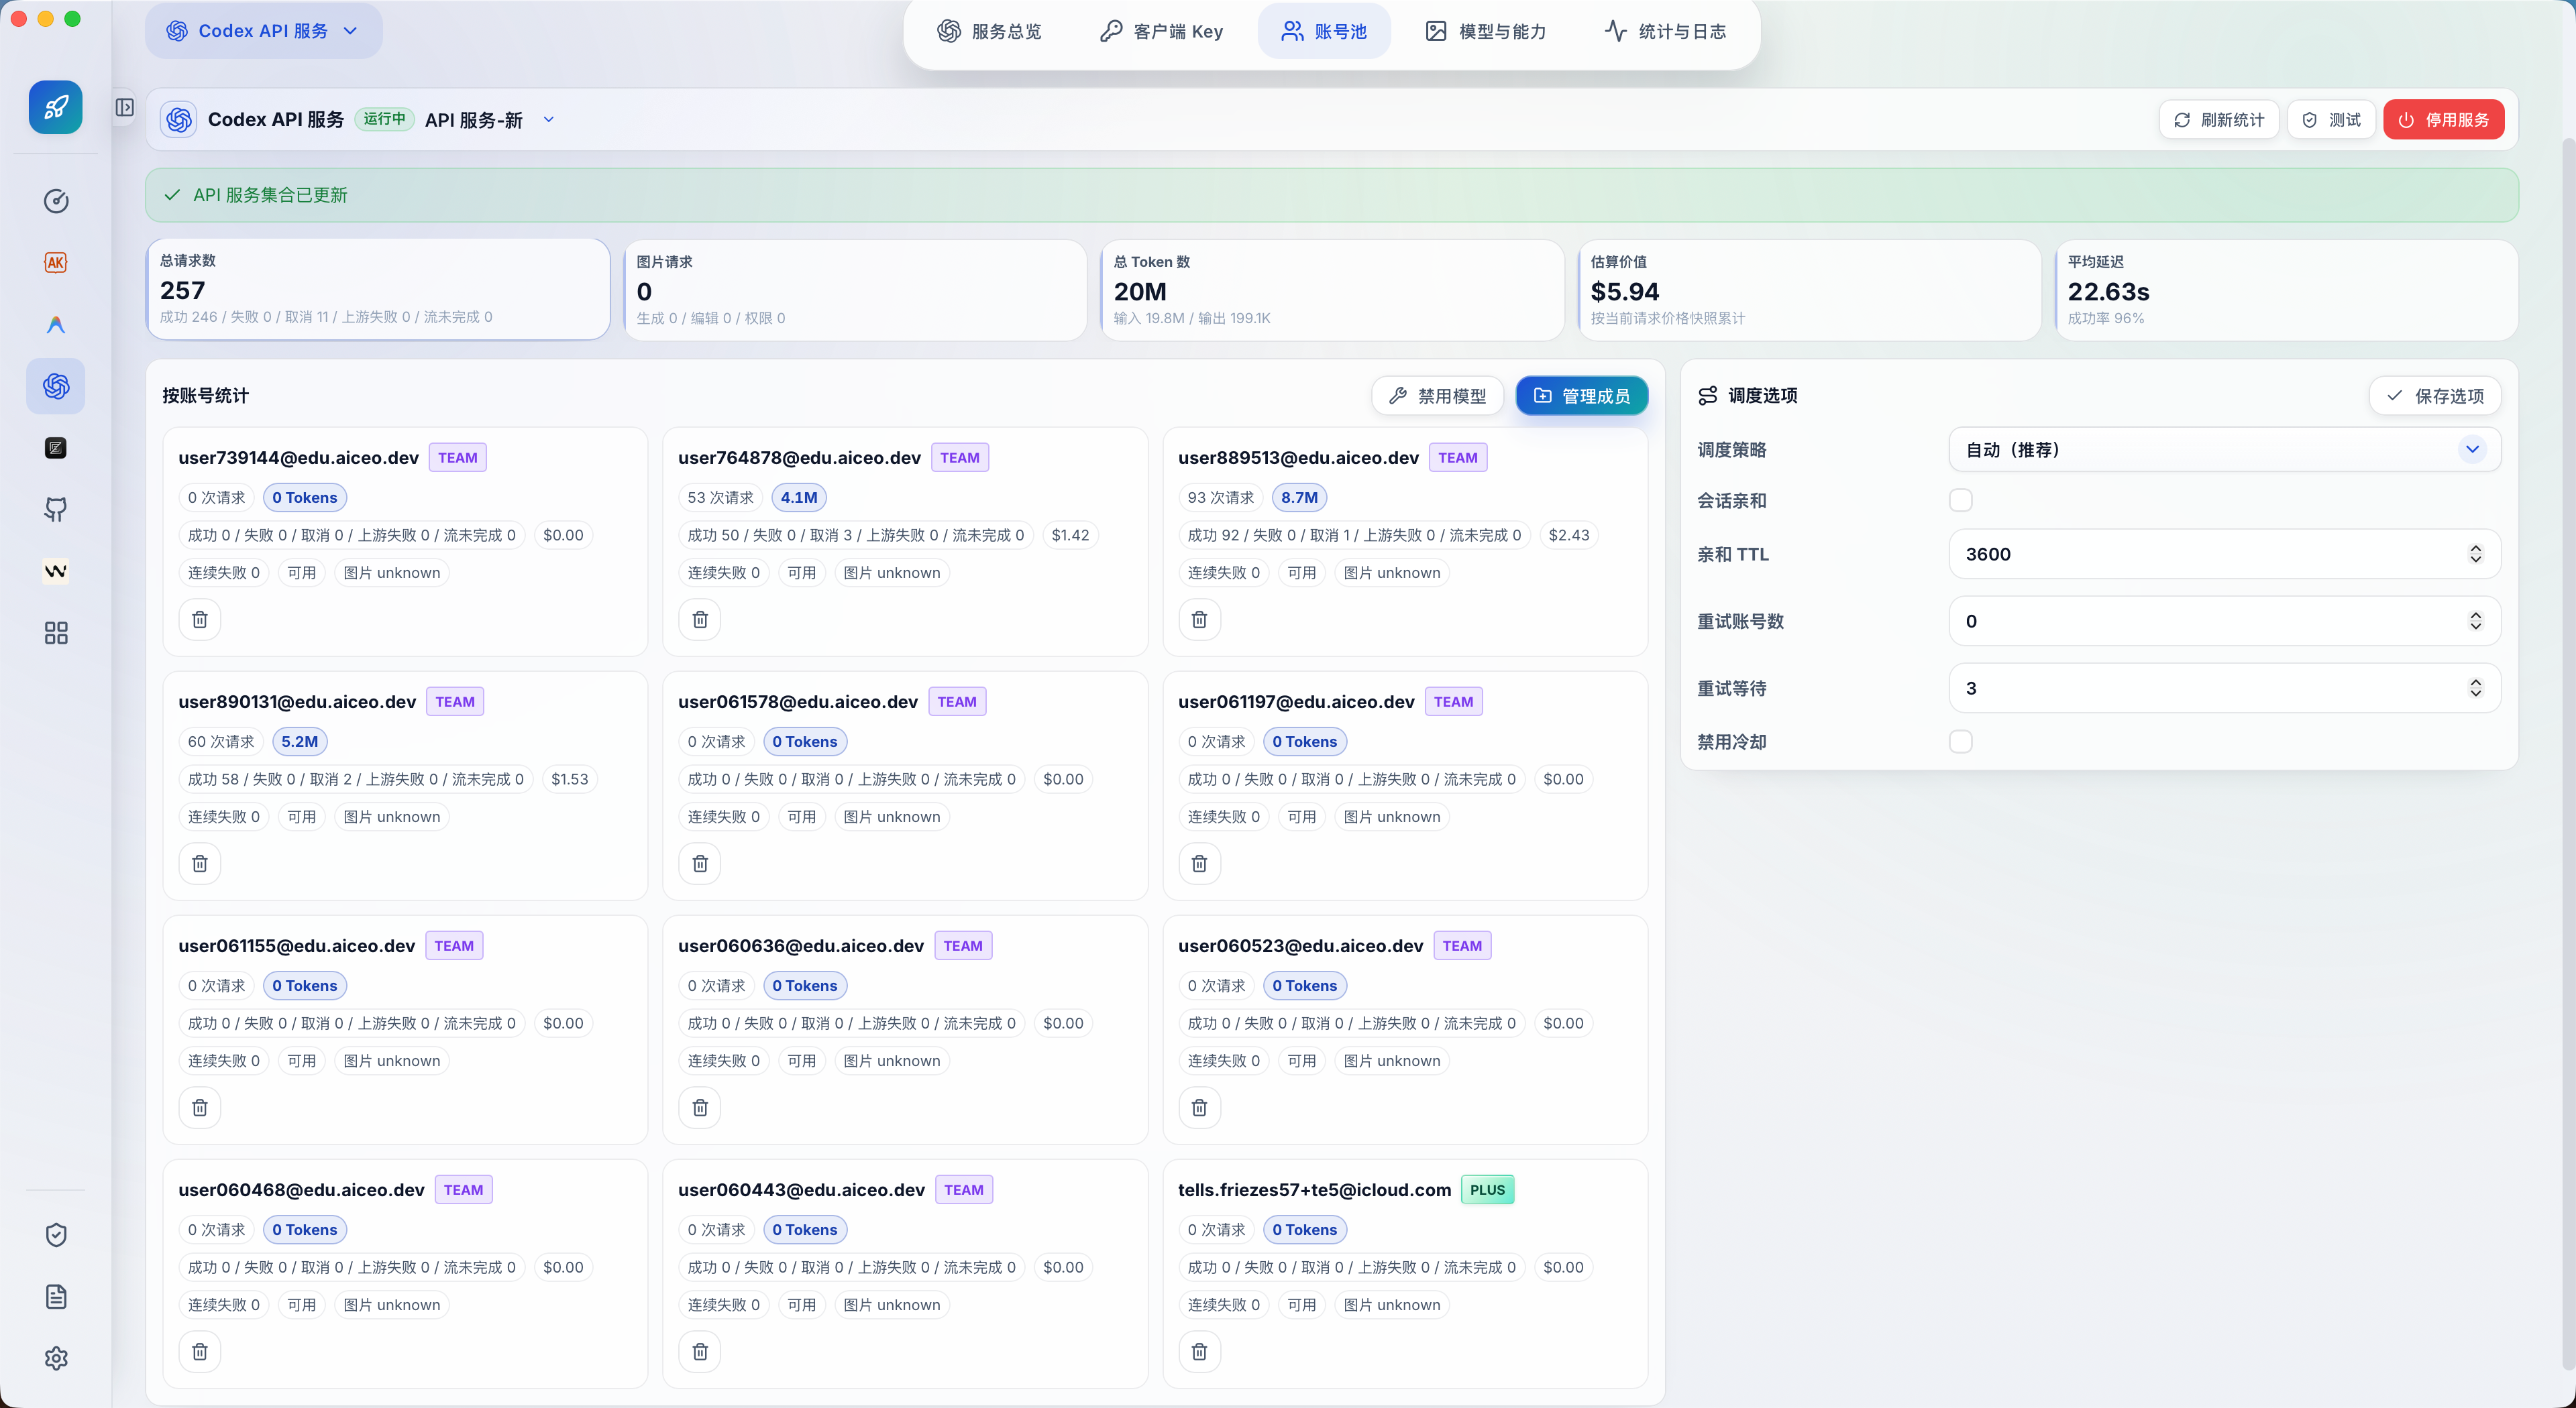The width and height of the screenshot is (2576, 1408).
Task: Click the 8.7M token badge for user889513
Action: 1299,497
